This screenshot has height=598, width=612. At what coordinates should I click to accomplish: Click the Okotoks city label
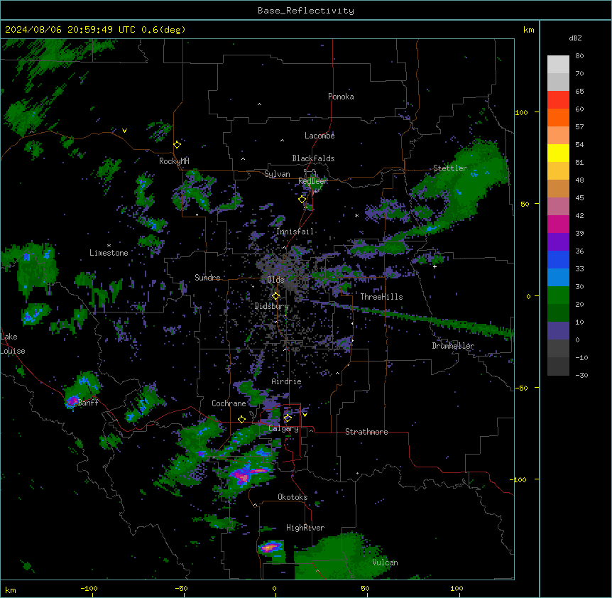(293, 497)
